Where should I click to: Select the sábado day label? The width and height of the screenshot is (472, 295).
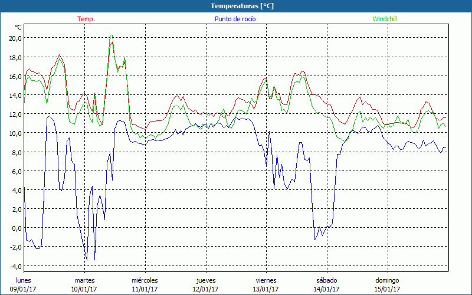pyautogui.click(x=327, y=280)
